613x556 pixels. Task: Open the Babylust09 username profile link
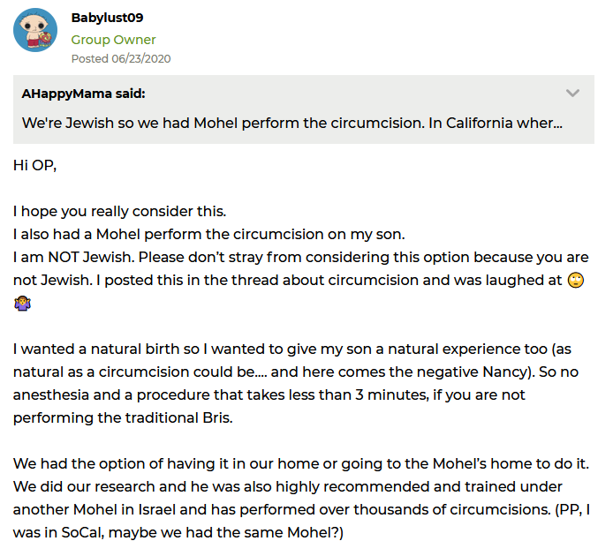pyautogui.click(x=107, y=18)
